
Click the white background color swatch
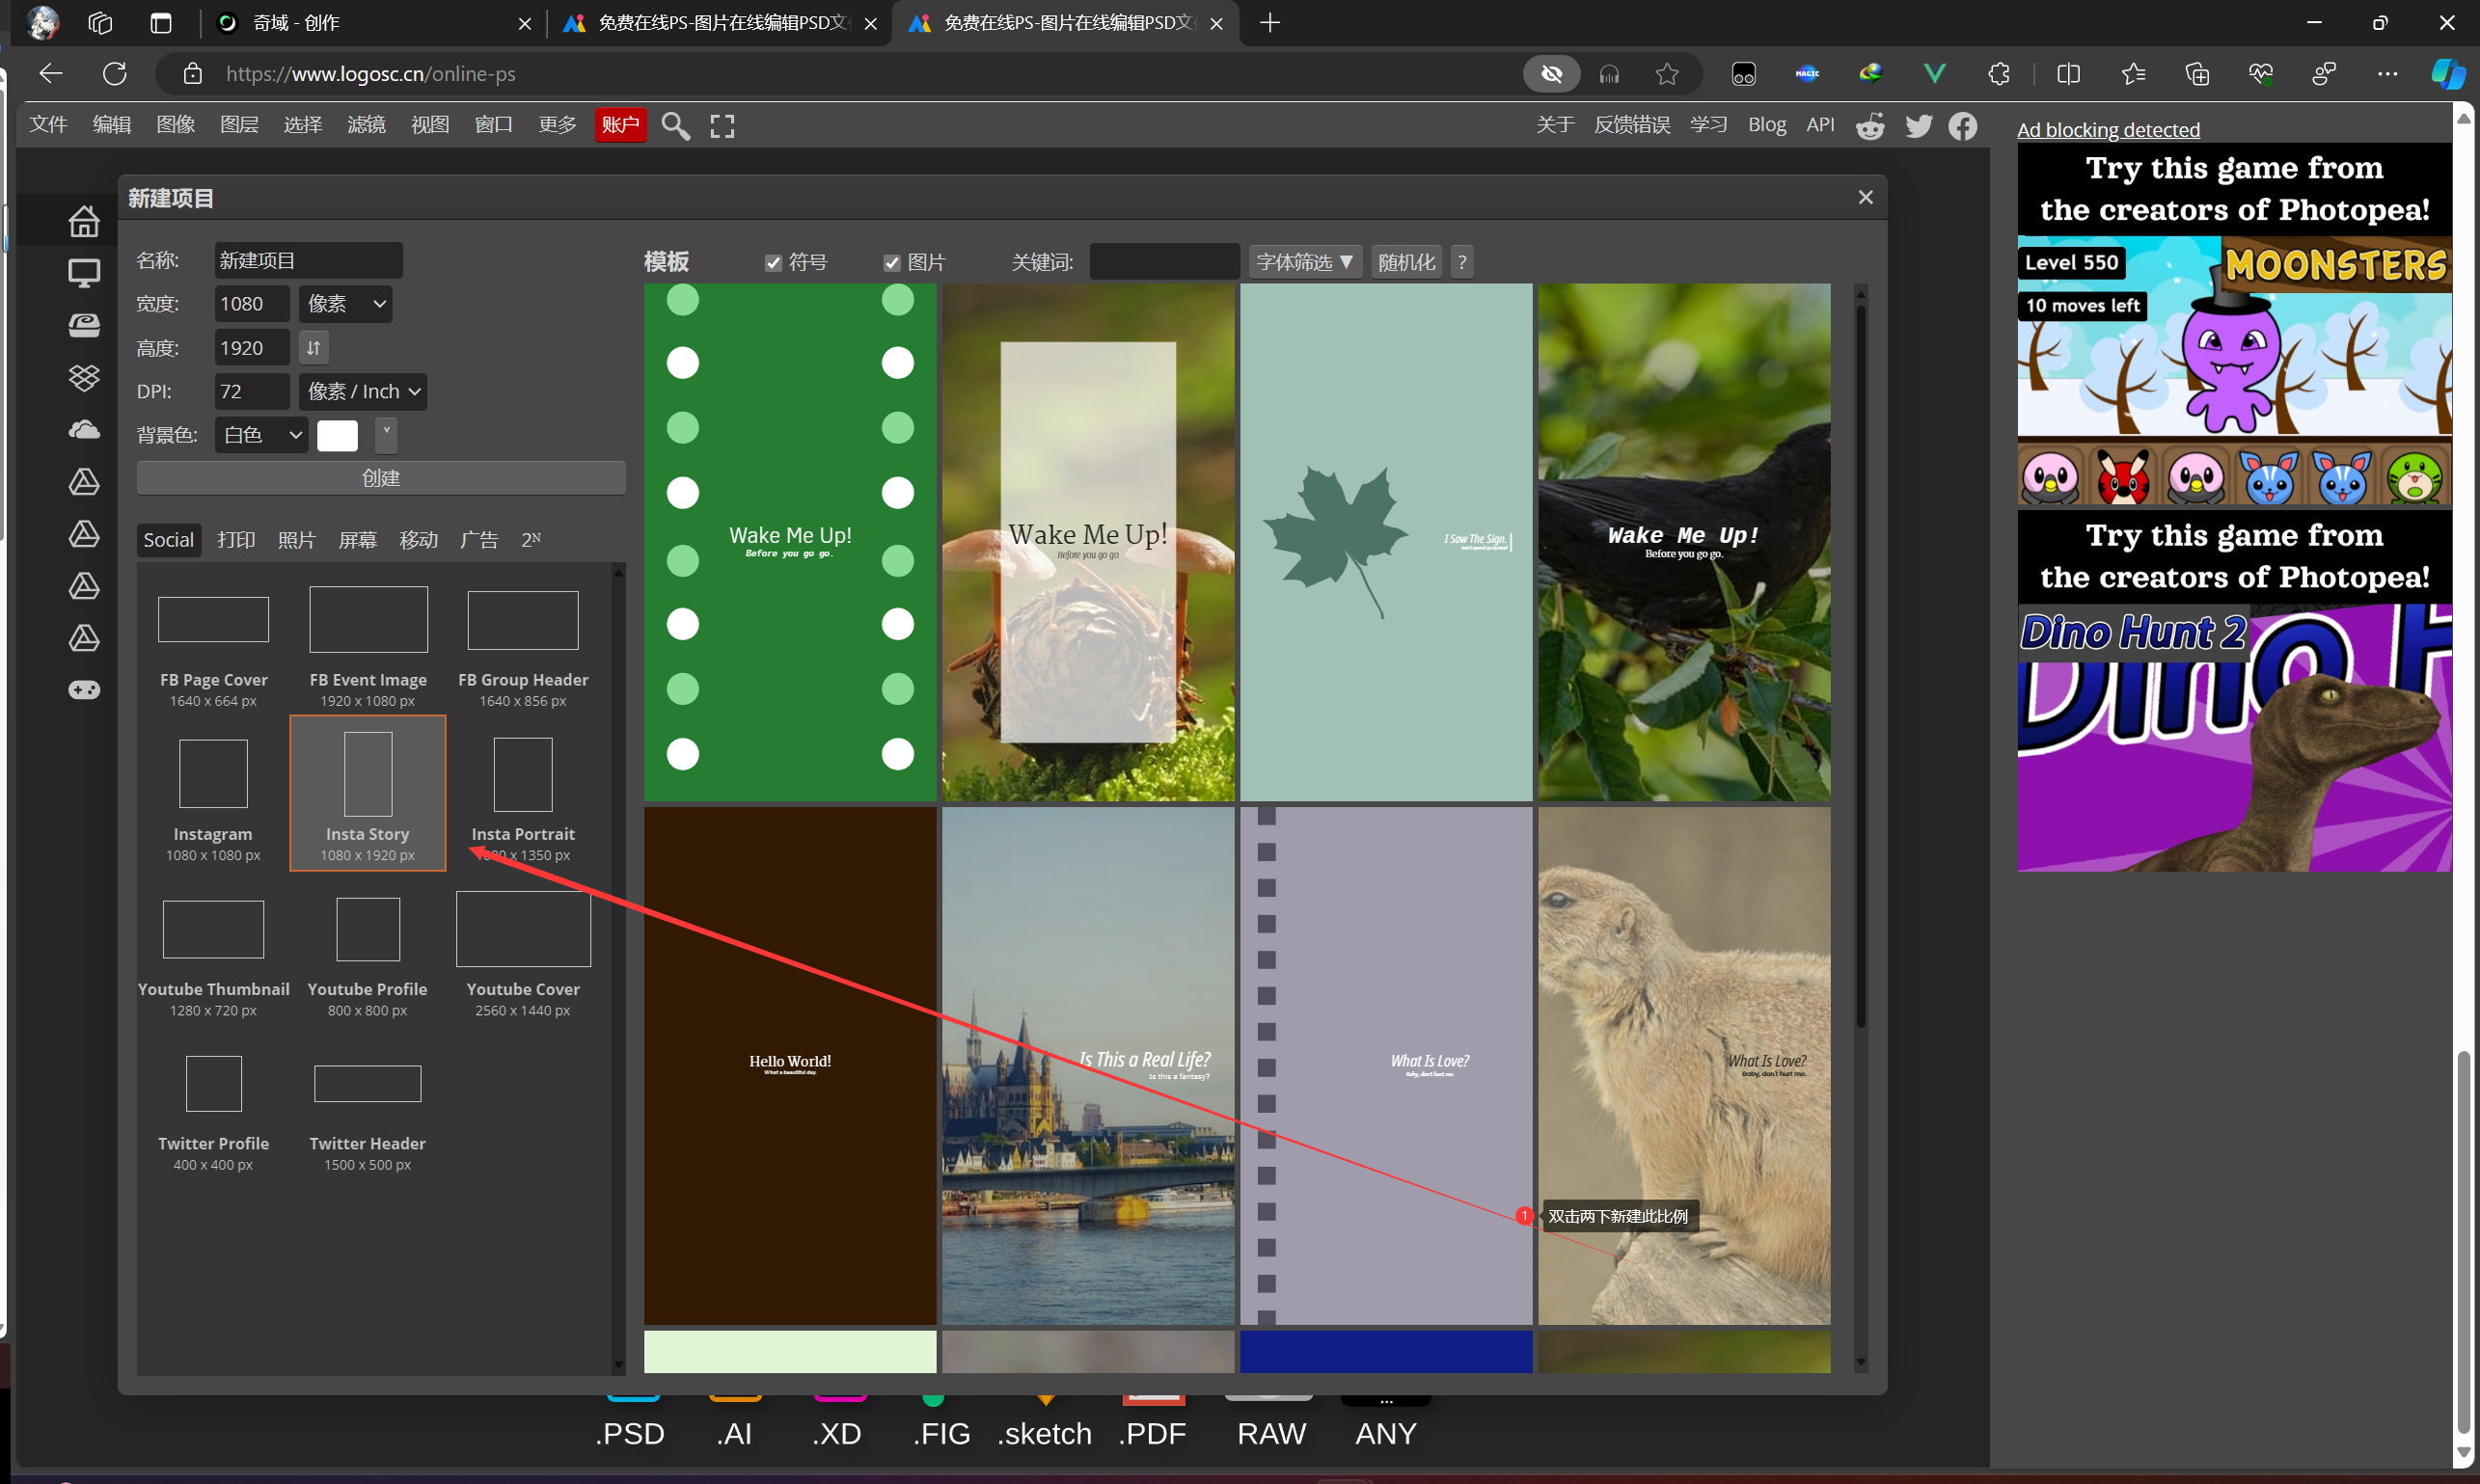(338, 437)
